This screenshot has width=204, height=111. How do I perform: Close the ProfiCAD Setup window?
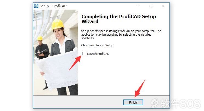click(163, 6)
